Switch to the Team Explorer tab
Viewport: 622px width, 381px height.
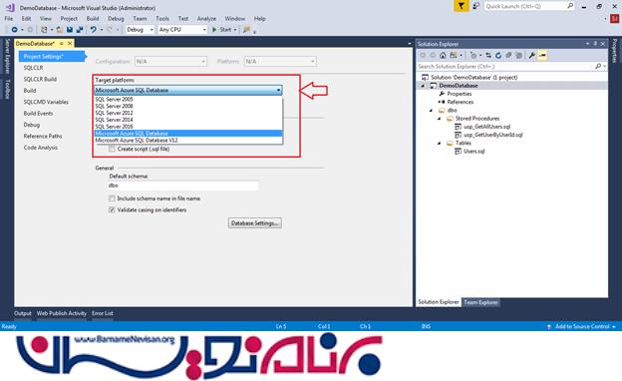[480, 302]
